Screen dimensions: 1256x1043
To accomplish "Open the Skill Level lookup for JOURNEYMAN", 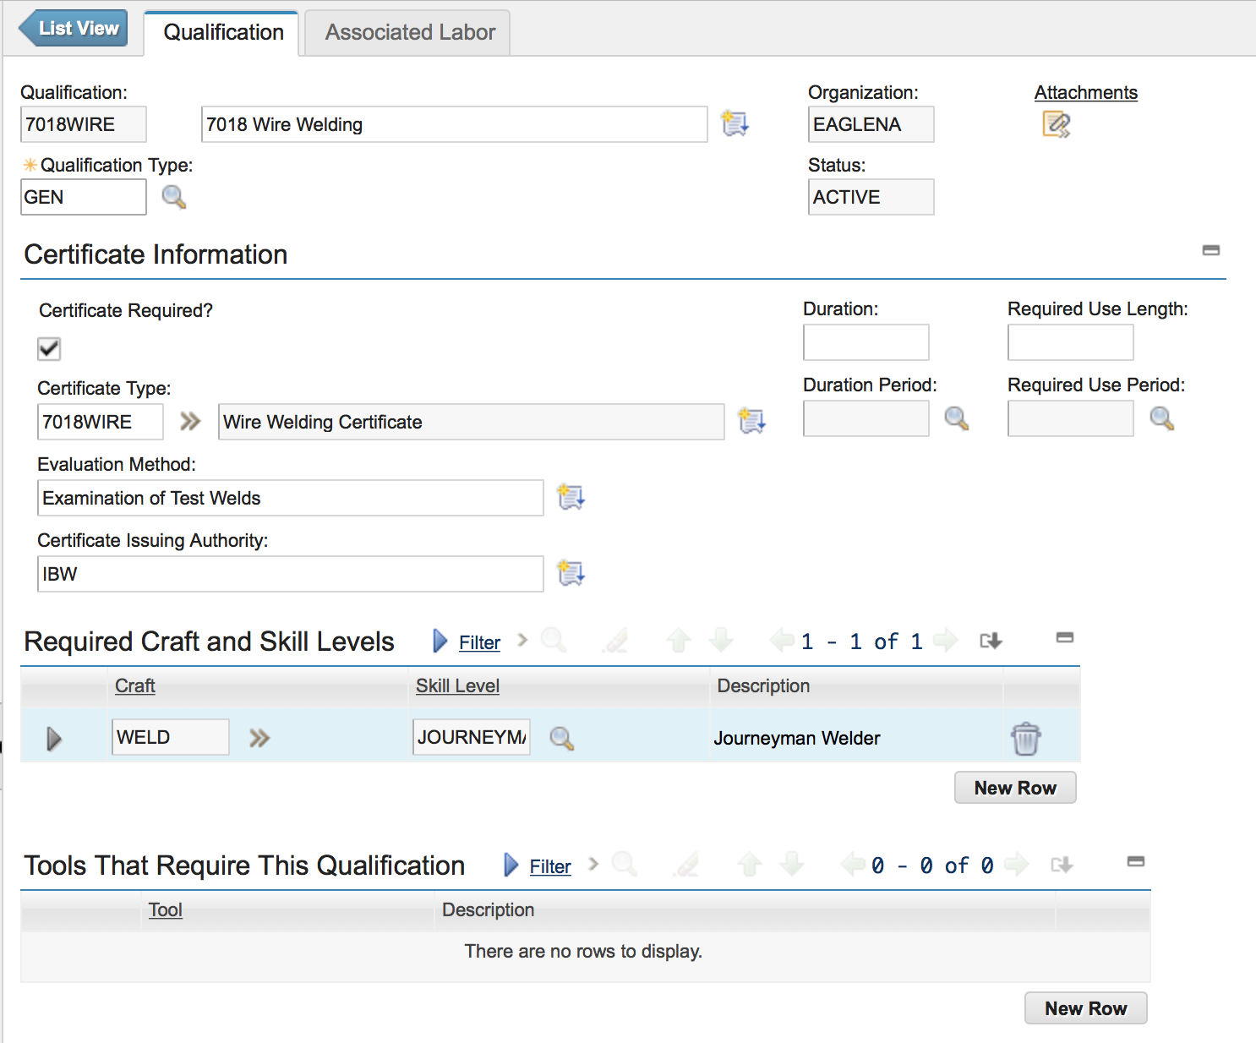I will 561,737.
